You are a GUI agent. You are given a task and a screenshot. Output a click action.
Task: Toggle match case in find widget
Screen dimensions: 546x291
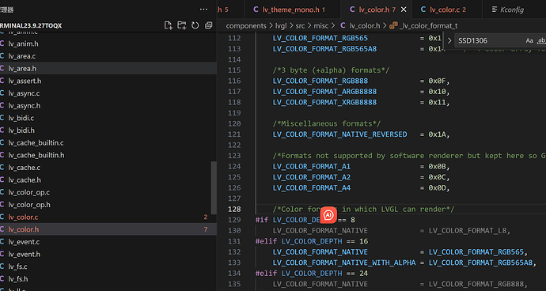coord(529,41)
